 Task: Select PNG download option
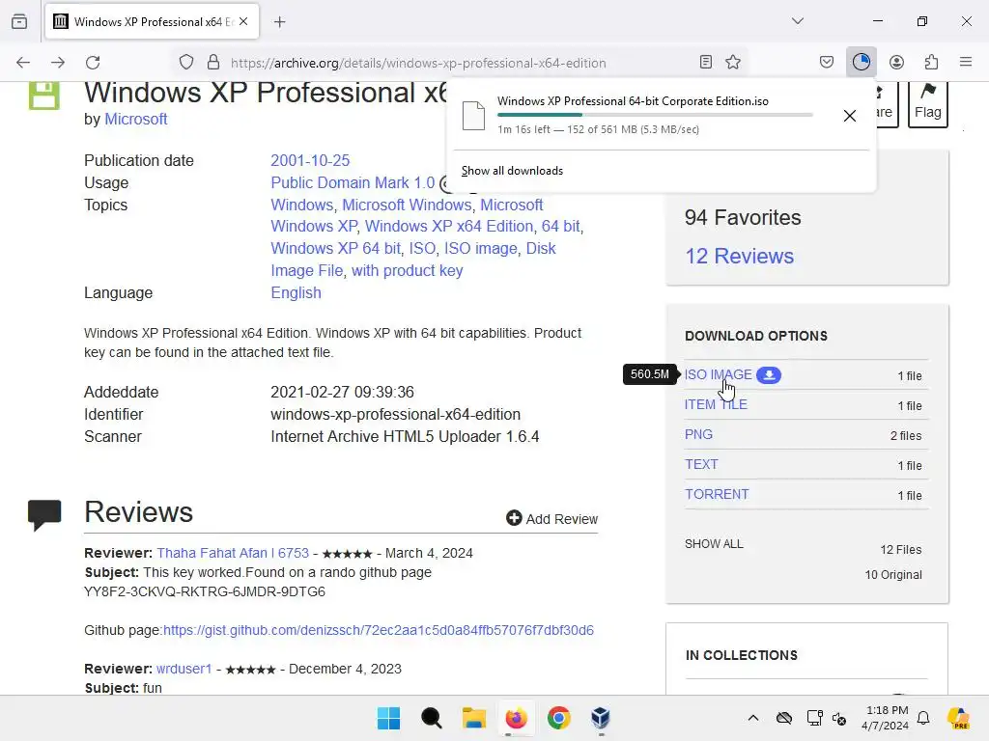[x=699, y=435]
